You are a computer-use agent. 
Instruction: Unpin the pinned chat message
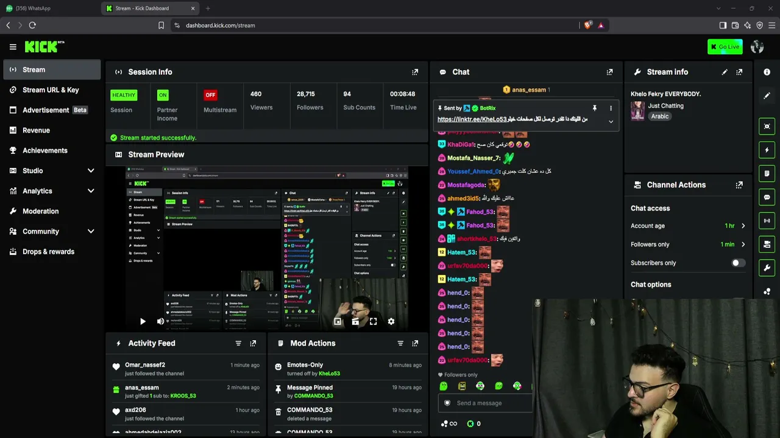coord(595,108)
